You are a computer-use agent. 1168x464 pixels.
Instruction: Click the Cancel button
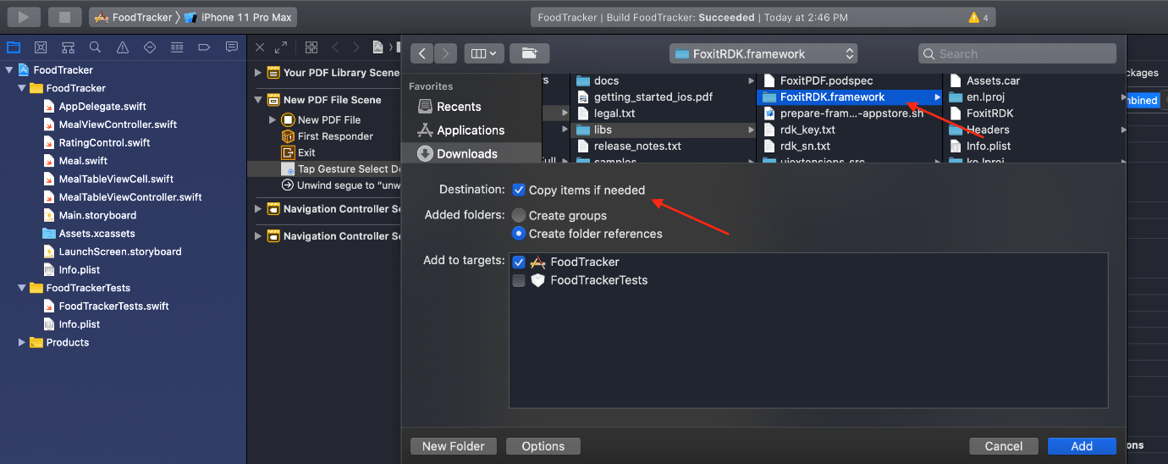[x=1003, y=446]
